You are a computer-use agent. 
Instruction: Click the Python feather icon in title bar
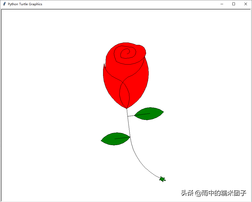pos(4,4)
